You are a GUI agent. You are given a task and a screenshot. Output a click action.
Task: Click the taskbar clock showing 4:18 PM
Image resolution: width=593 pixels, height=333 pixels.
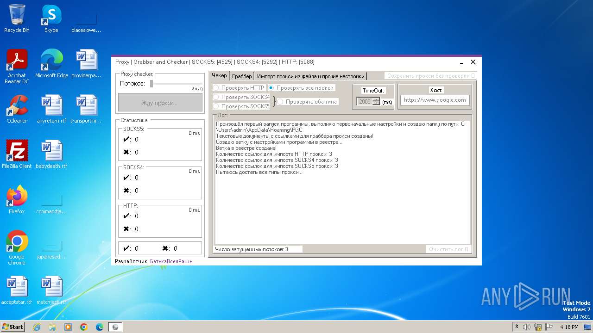[569, 327]
